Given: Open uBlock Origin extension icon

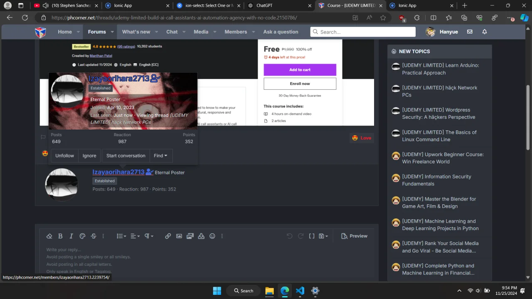Looking at the screenshot, I should point(402,18).
